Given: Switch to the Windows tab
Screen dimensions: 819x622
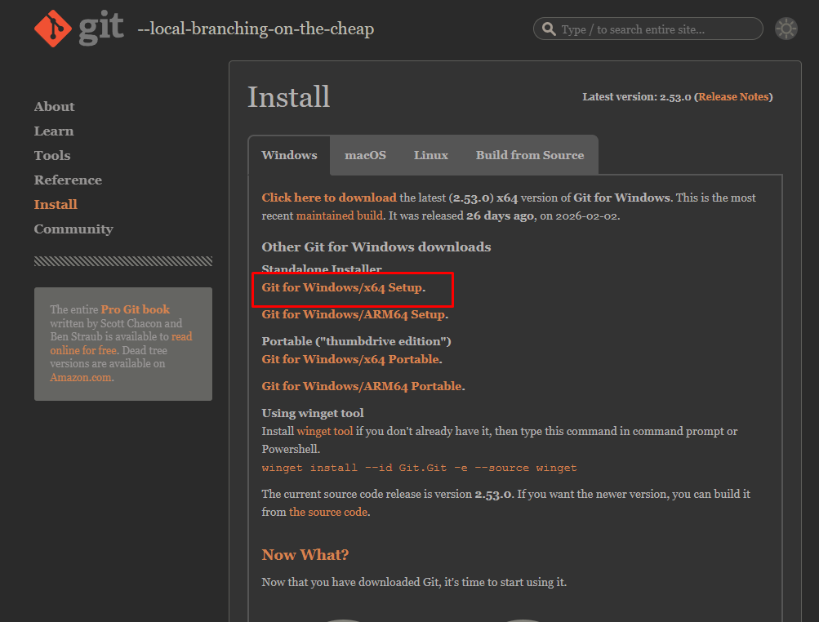Looking at the screenshot, I should tap(289, 155).
